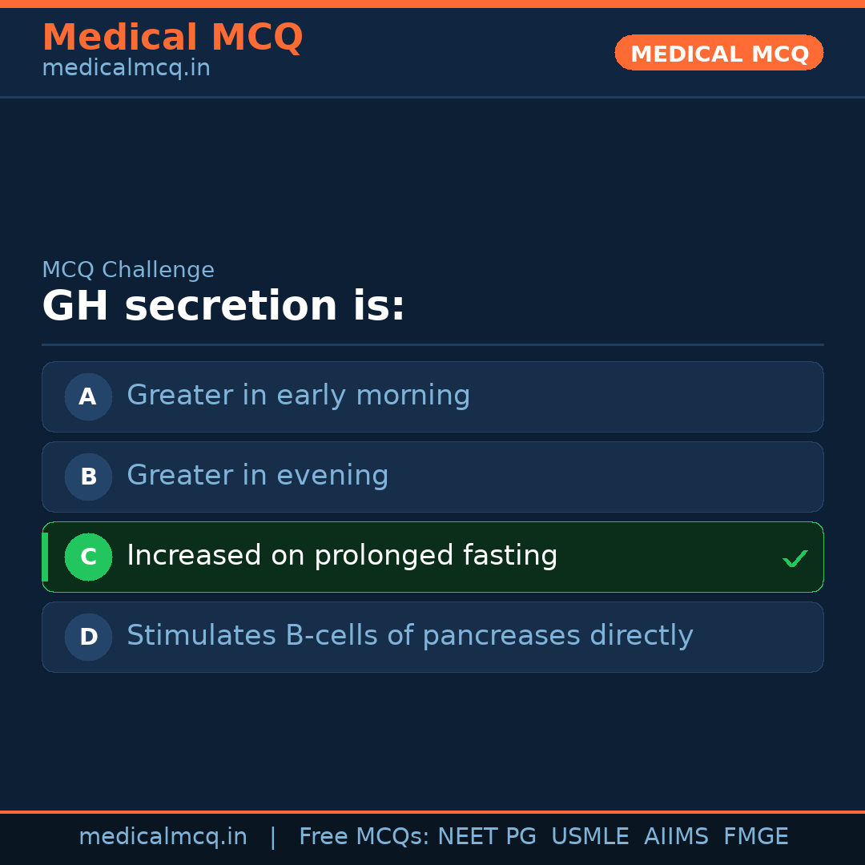Click 'Free MCQs:' text in the footer
865x865 pixels.
364,837
